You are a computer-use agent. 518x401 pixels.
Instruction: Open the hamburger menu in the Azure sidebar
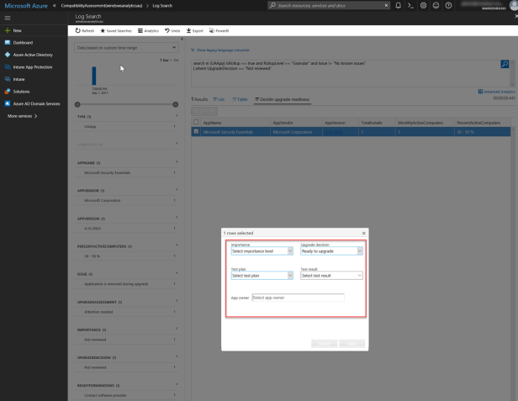point(7,18)
